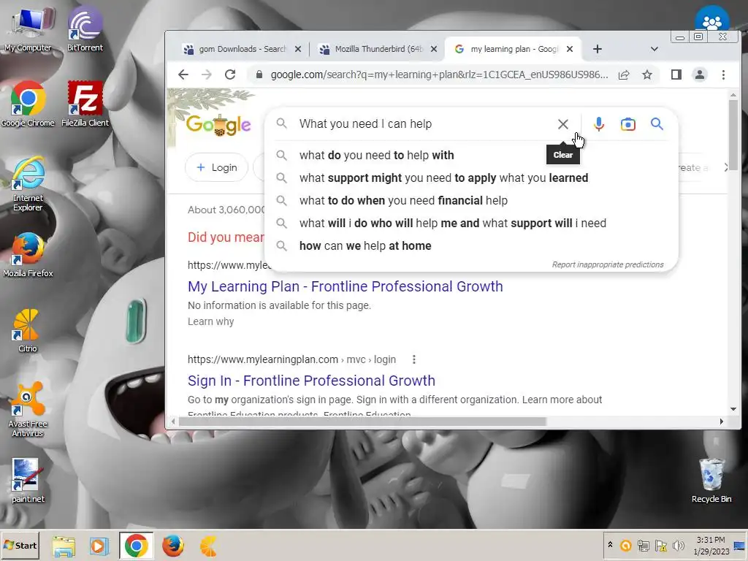The width and height of the screenshot is (748, 561).
Task: Clear the Google search box text
Action: tap(563, 124)
